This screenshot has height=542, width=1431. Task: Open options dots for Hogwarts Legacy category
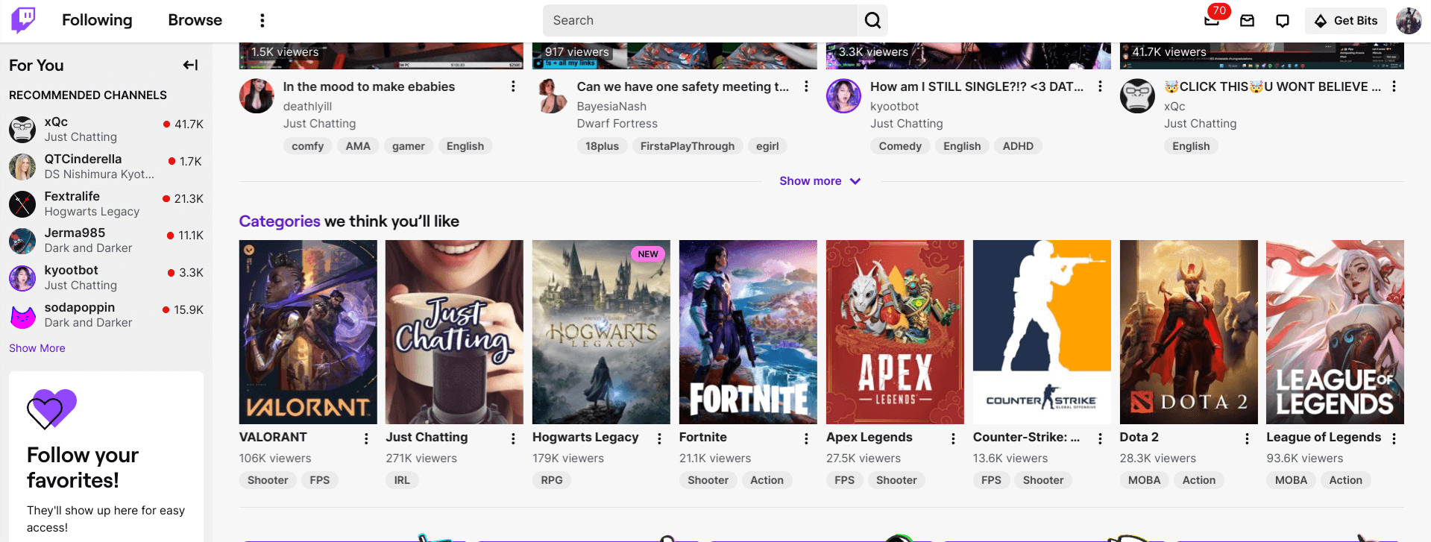(659, 438)
